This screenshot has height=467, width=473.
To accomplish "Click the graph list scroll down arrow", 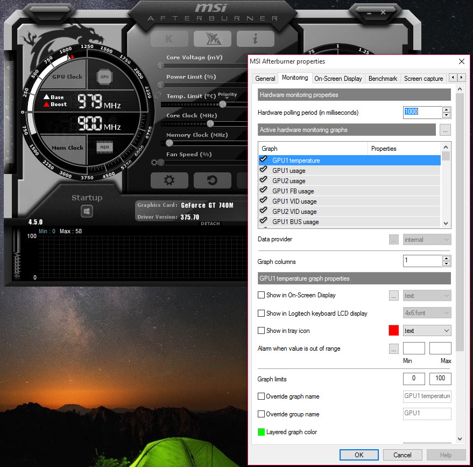I will coord(446,224).
